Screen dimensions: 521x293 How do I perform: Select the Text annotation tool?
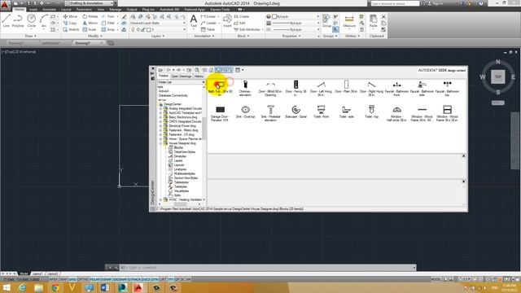tap(194, 21)
